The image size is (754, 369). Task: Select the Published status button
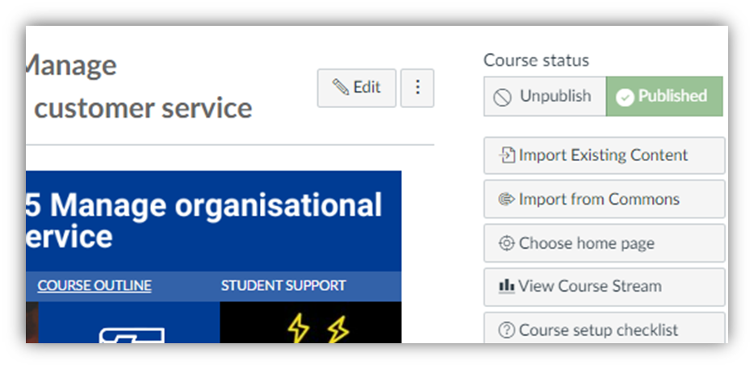[x=664, y=96]
